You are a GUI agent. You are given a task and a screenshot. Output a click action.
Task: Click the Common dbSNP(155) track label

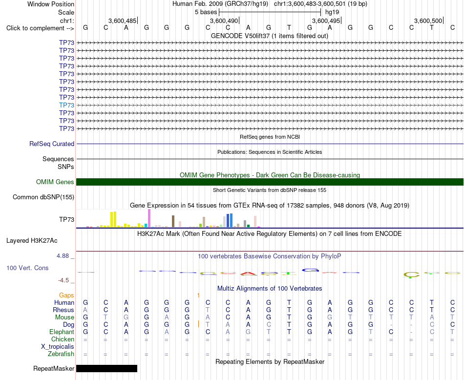pyautogui.click(x=43, y=197)
